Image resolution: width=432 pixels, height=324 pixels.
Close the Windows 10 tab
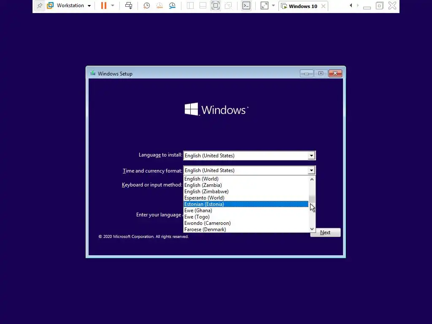click(x=324, y=6)
